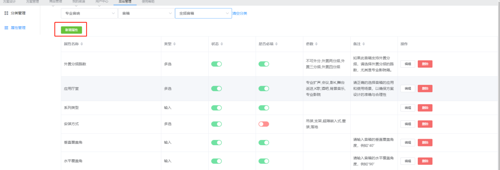Delete the 外置分频路数 attribute
The width and height of the screenshot is (500, 170).
point(425,64)
